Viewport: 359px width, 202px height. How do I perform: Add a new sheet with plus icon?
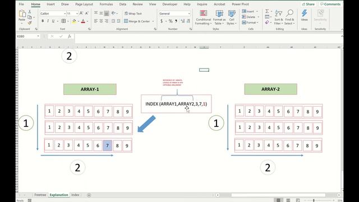coord(89,195)
